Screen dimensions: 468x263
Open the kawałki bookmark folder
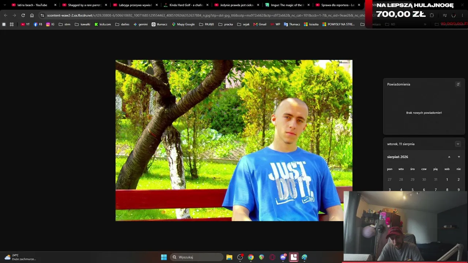[x=82, y=24]
